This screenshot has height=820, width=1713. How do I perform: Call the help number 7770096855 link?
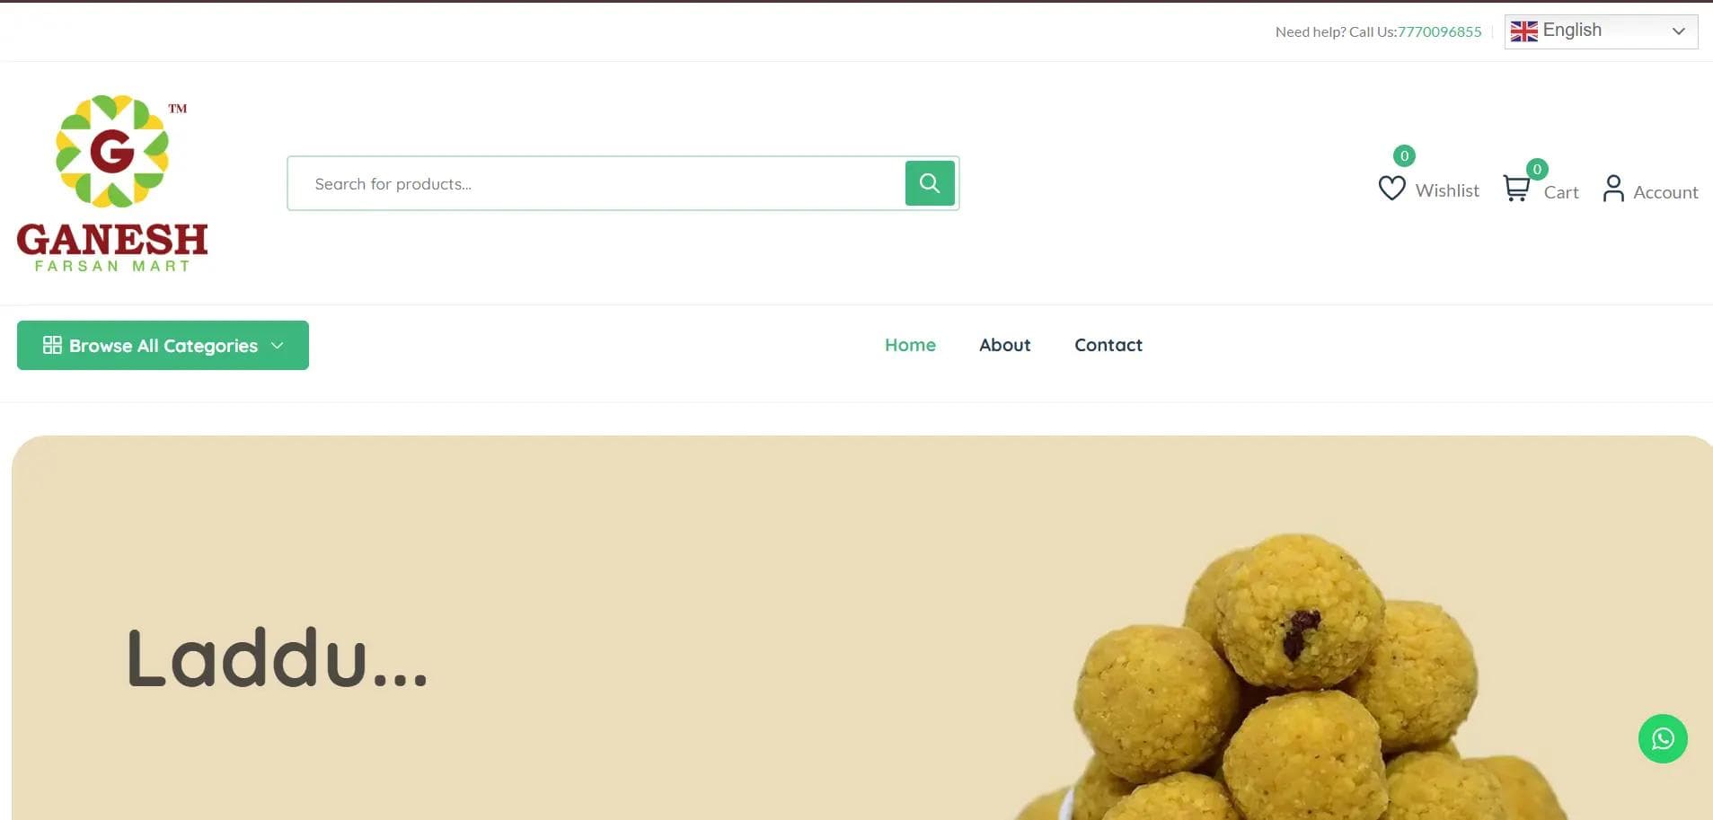coord(1439,31)
